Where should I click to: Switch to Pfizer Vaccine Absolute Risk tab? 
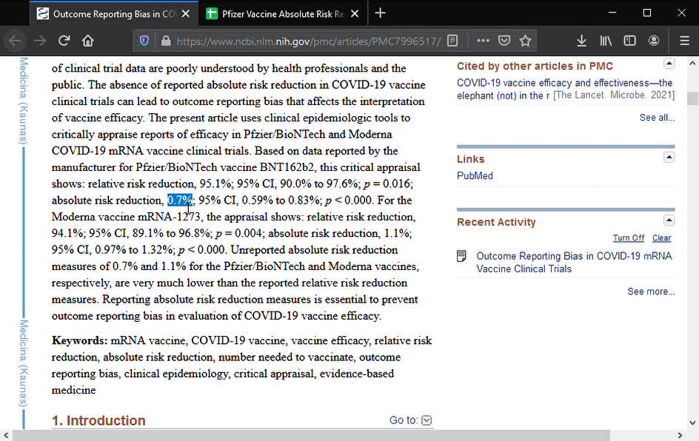coord(283,14)
